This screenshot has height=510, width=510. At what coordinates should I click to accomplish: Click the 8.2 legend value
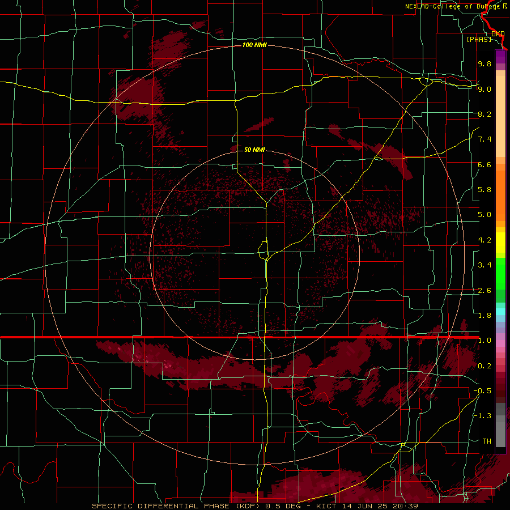click(x=484, y=114)
